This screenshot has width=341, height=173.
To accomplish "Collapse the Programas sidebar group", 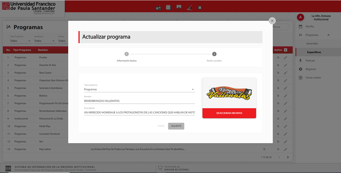I will (328, 35).
